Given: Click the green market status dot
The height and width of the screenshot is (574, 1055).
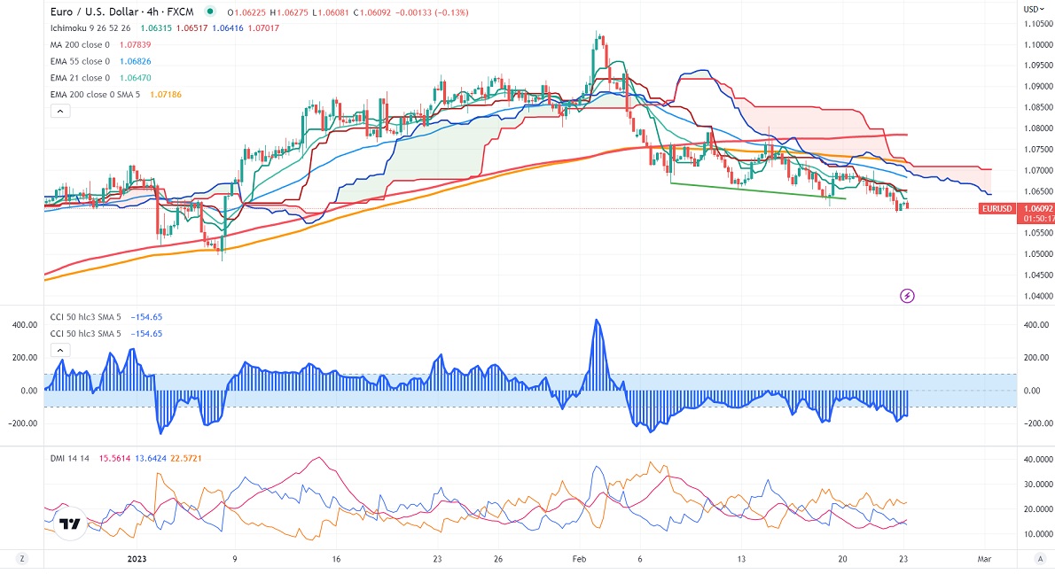Looking at the screenshot, I should (x=209, y=12).
